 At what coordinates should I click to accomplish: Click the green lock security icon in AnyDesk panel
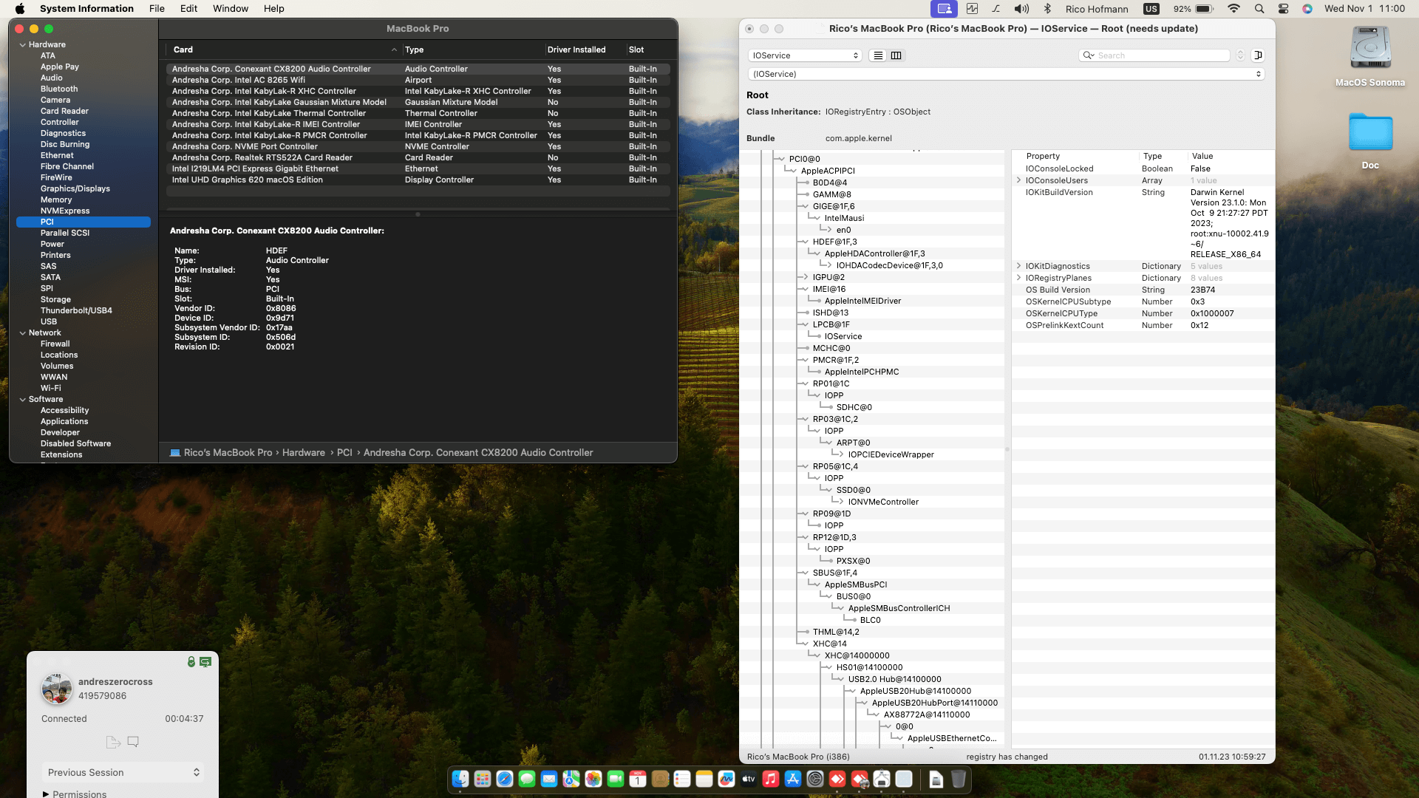191,662
